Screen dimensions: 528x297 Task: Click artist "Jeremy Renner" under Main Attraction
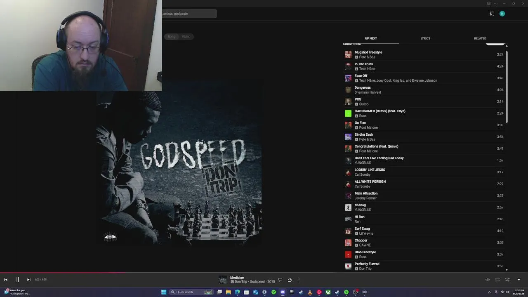(365, 198)
